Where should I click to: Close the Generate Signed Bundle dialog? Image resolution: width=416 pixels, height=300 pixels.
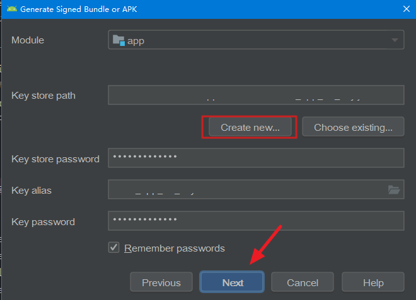point(406,9)
